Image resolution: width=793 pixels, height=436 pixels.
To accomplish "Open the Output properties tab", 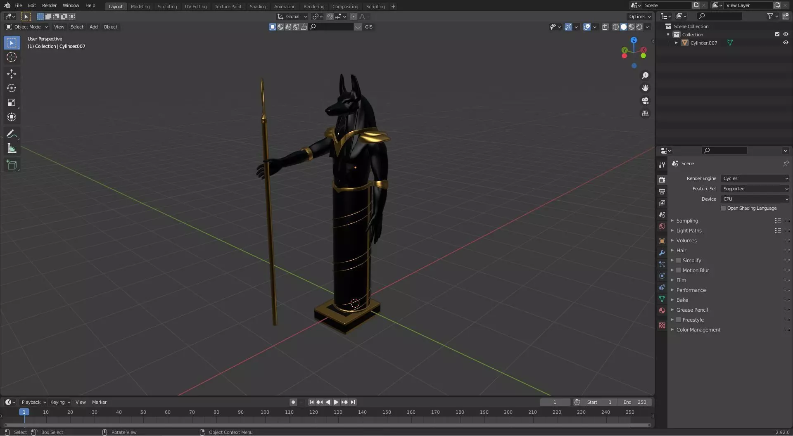I will tap(662, 192).
